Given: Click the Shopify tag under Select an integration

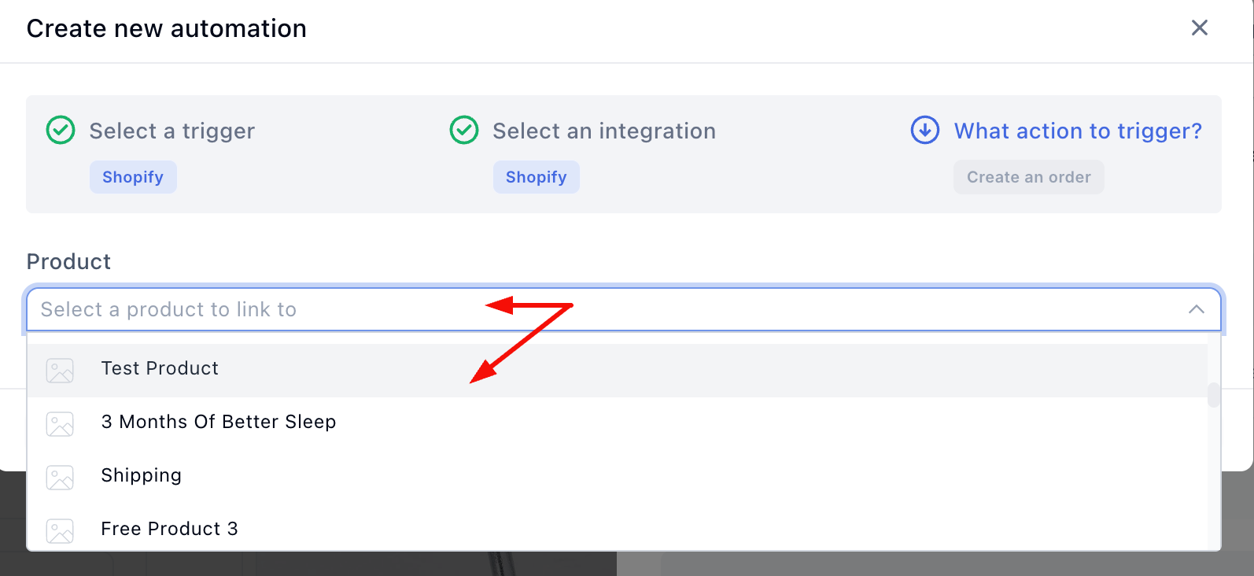Looking at the screenshot, I should pos(537,177).
